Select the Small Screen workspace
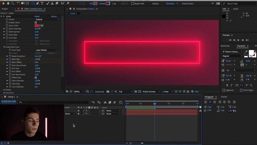 [x=188, y=4]
